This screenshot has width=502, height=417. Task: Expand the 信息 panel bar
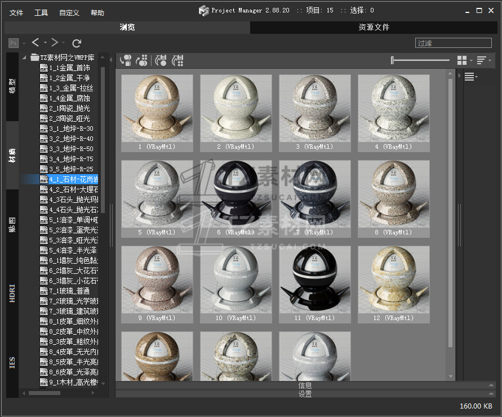tap(304, 385)
